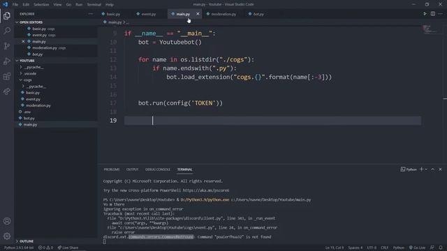
Task: Switch to the basic.py editor tab
Action: [113, 14]
